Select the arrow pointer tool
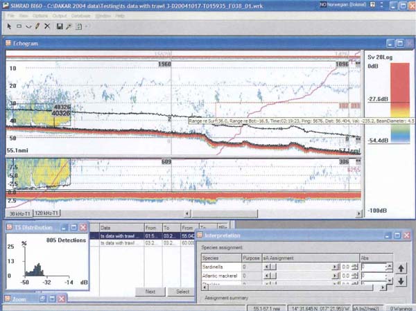 10,26
